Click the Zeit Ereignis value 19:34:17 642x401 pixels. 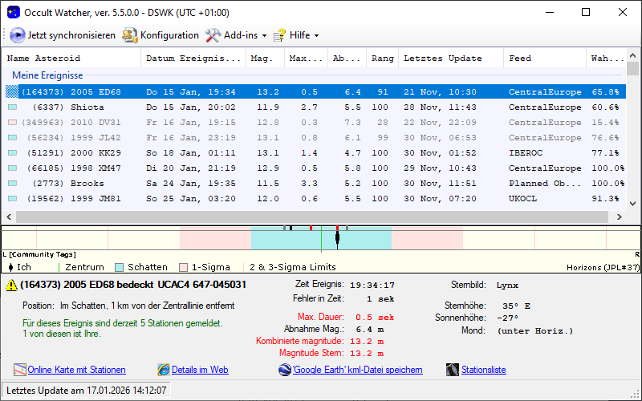click(372, 286)
